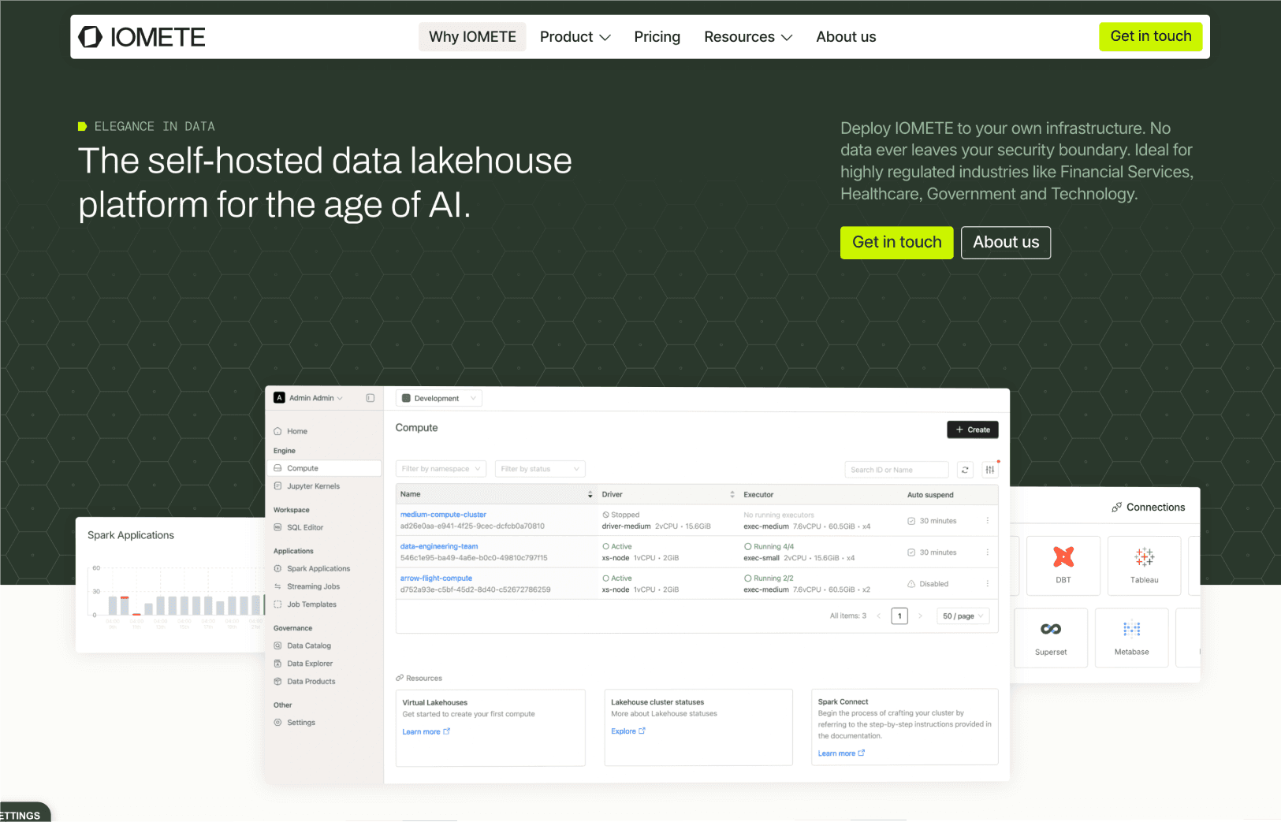Image resolution: width=1281 pixels, height=822 pixels.
Task: Collapse the sidebar using the panel icon
Action: point(371,398)
